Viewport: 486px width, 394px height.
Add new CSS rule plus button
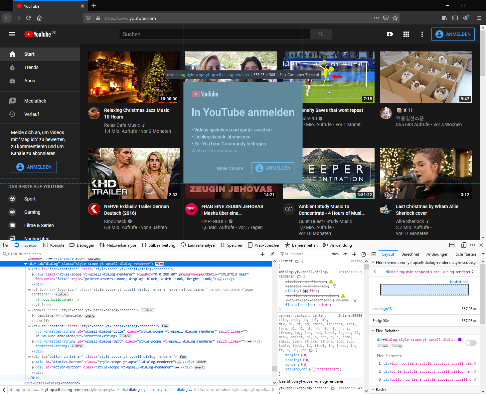tap(354, 254)
